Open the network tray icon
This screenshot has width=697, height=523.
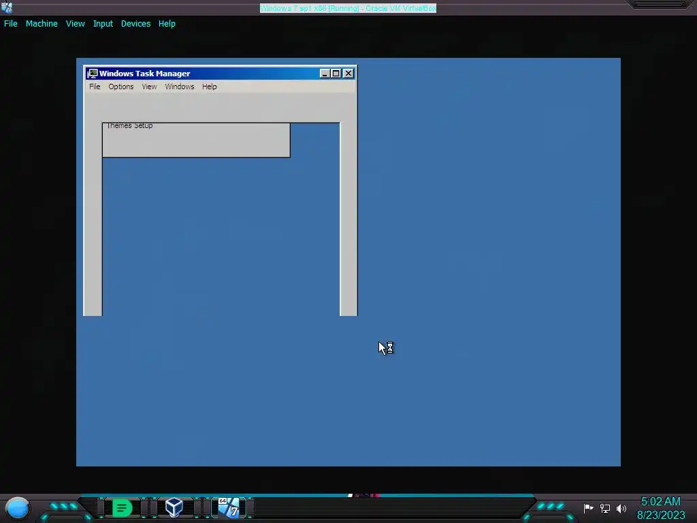[605, 508]
